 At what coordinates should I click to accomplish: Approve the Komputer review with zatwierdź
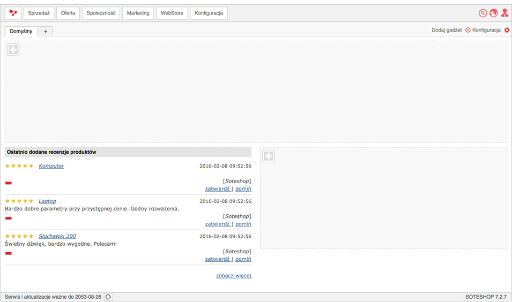pyautogui.click(x=217, y=189)
